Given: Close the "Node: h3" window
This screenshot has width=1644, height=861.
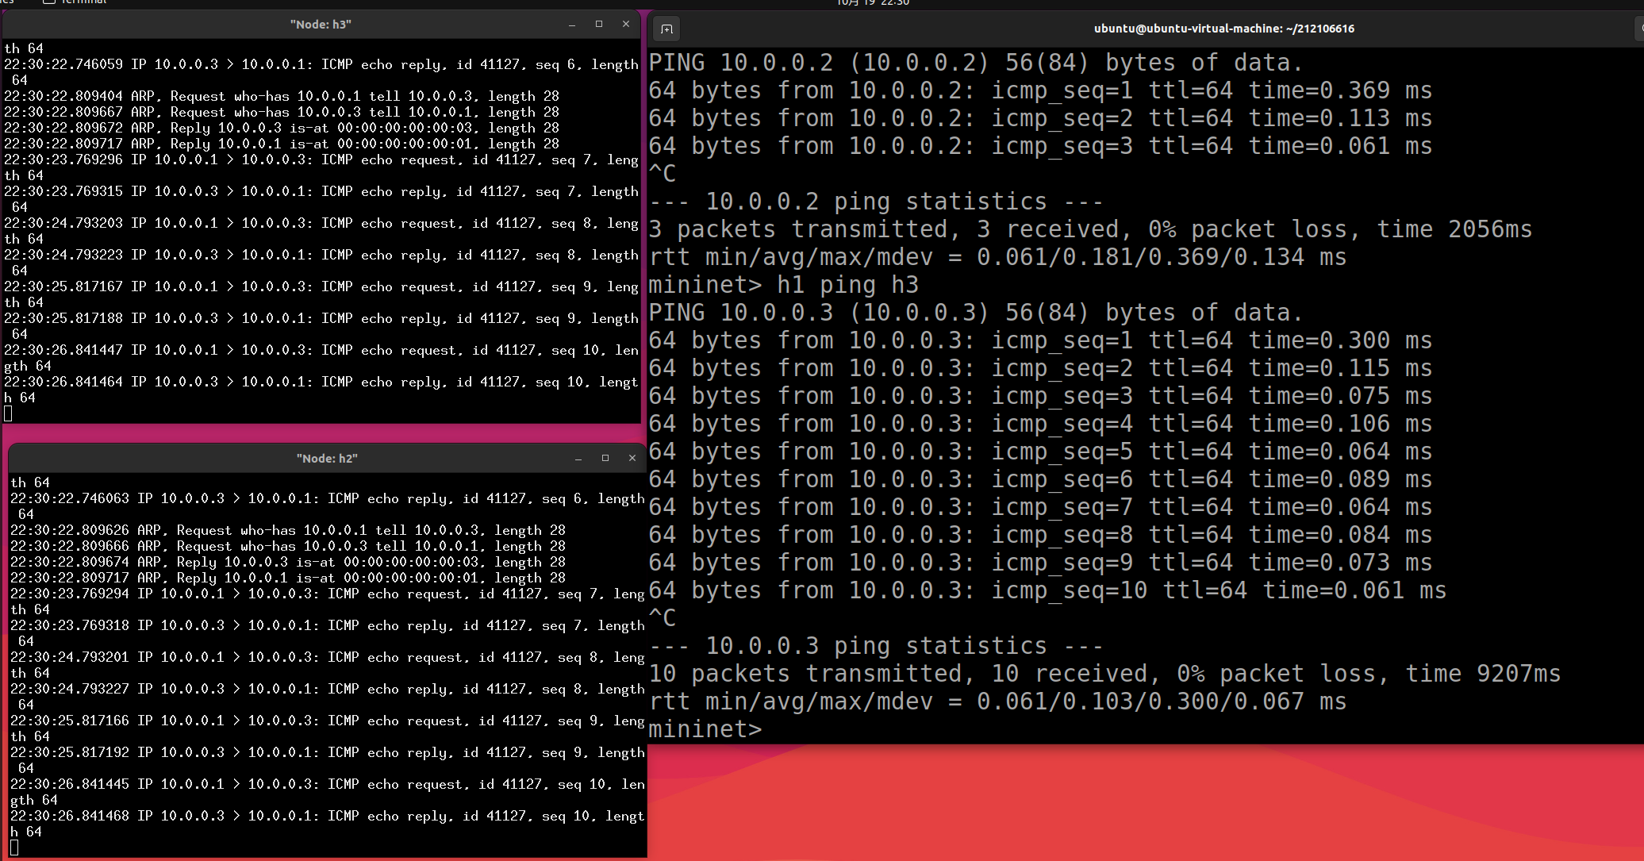Looking at the screenshot, I should point(626,25).
